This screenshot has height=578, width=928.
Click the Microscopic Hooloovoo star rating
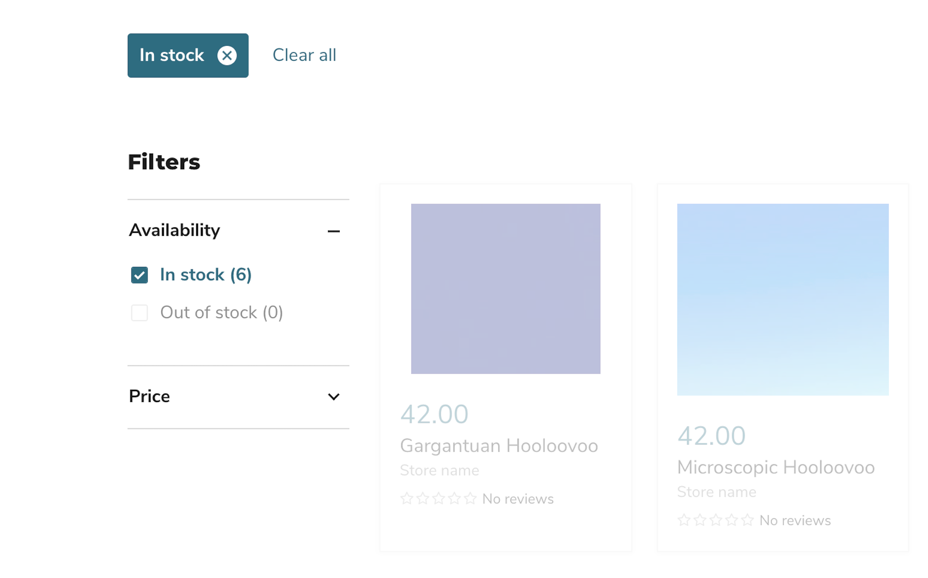(x=716, y=520)
